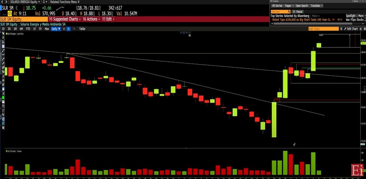Viewport: 366px width, 179px height.
Task: Open the line dash pattern option
Action: [x=3, y=106]
